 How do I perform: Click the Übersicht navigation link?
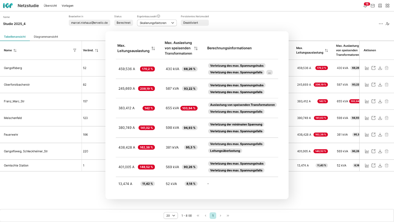50,6
